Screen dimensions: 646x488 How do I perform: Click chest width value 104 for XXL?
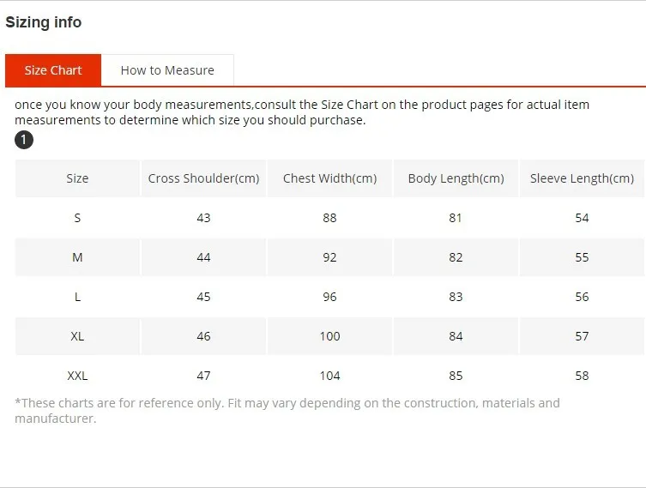click(x=330, y=376)
